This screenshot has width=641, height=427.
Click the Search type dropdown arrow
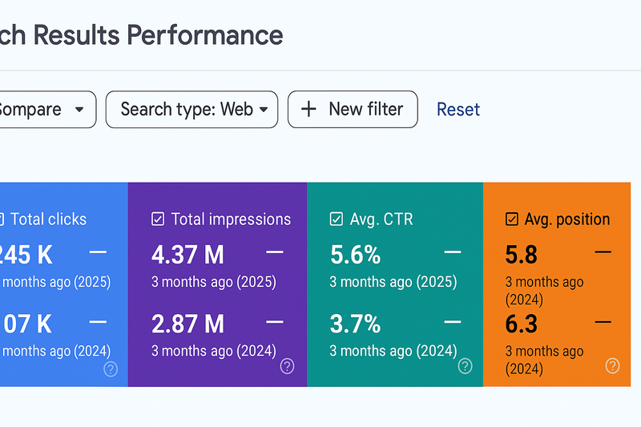click(x=263, y=110)
